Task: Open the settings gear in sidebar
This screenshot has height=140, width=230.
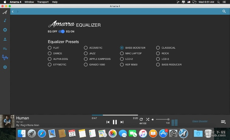Action: click(5, 67)
